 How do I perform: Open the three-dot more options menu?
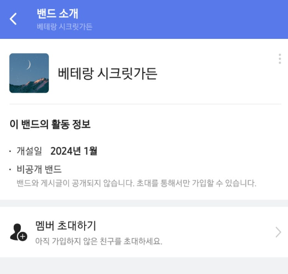[279, 59]
